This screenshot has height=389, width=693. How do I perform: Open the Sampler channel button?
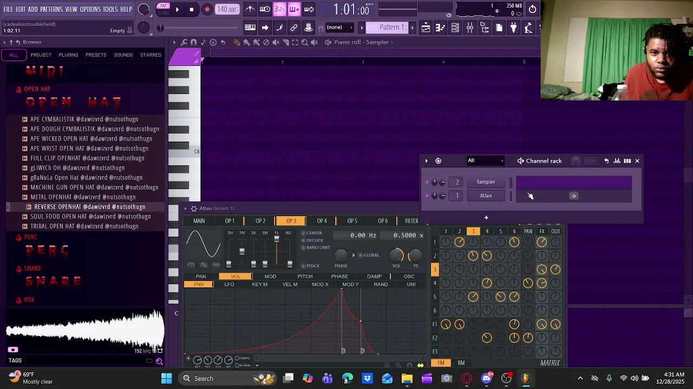coord(486,182)
